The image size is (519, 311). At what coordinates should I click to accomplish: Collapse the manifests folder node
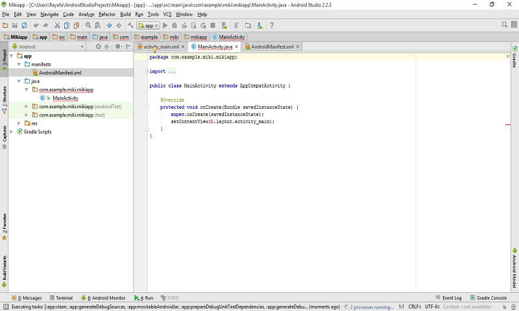[19, 64]
